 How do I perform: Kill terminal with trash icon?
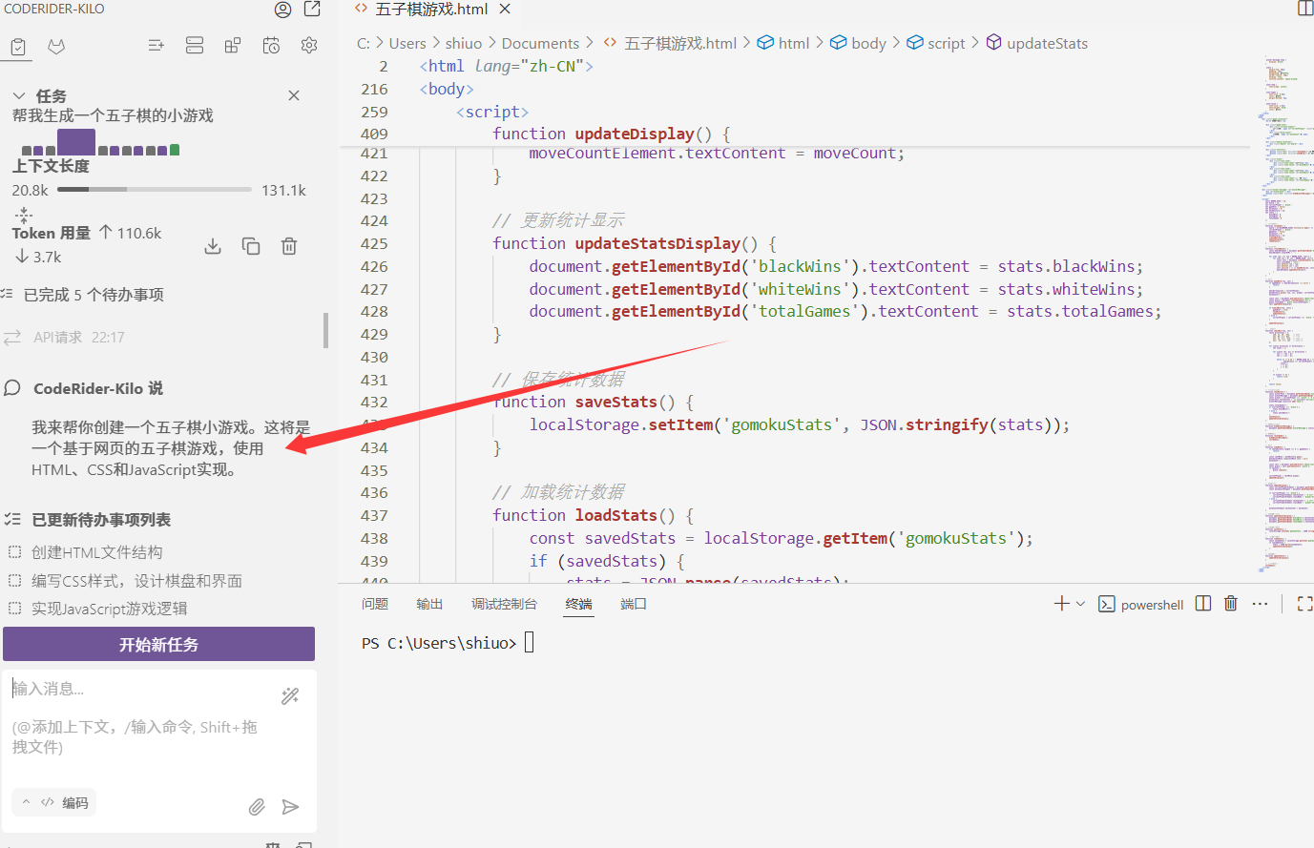click(1231, 604)
